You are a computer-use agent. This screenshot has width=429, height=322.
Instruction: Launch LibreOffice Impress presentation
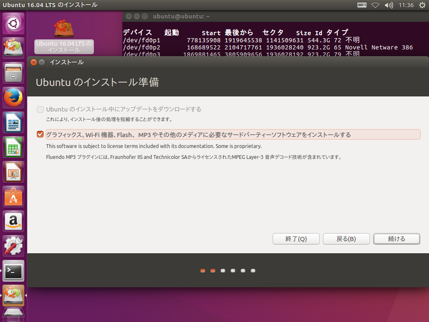tap(13, 171)
